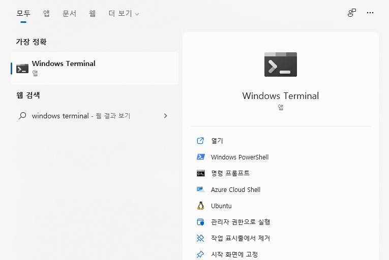Click the 가장 정확 heading
The width and height of the screenshot is (389, 260).
[31, 42]
